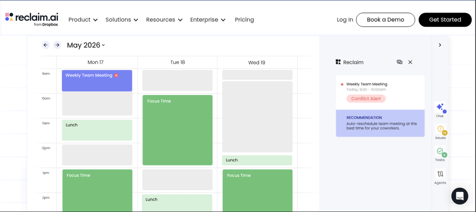This screenshot has height=212, width=476.
Task: Go to next week arrow
Action: tap(57, 45)
